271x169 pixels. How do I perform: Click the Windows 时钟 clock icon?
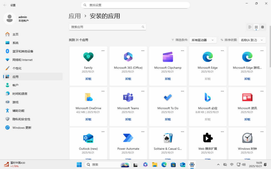(247, 138)
